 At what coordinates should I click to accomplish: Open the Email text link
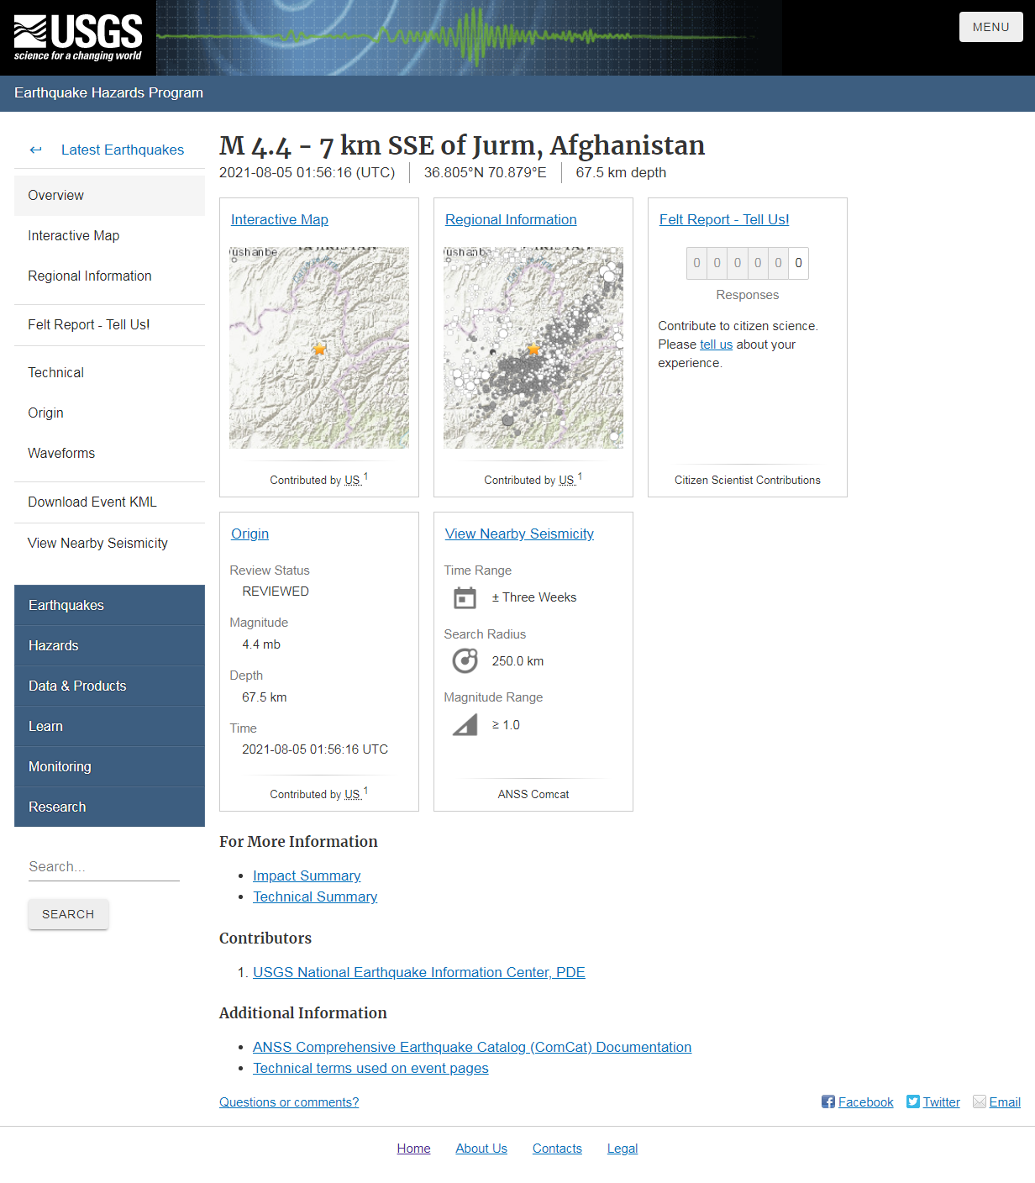click(x=1005, y=1102)
